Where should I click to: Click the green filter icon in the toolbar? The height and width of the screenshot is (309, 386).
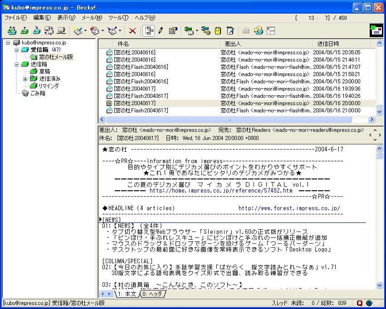[189, 31]
